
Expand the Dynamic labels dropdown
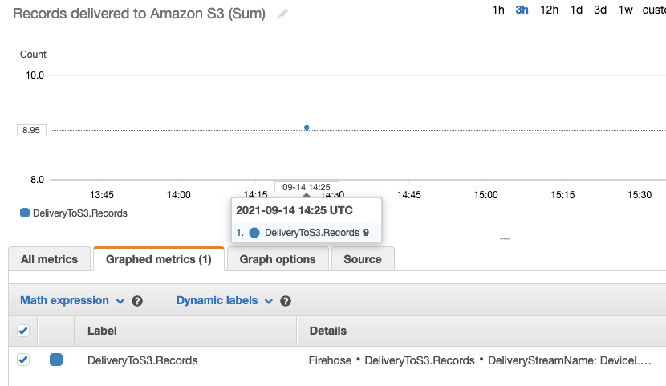[225, 300]
